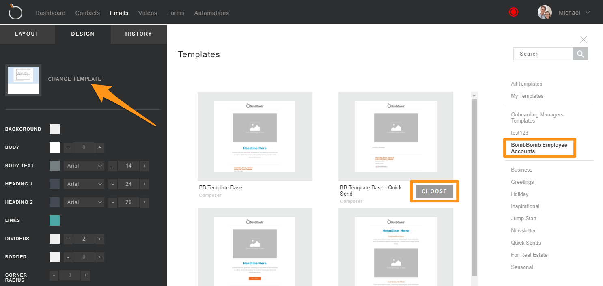Increase Corner Radius with plus
The height and width of the screenshot is (286, 603).
click(85, 276)
